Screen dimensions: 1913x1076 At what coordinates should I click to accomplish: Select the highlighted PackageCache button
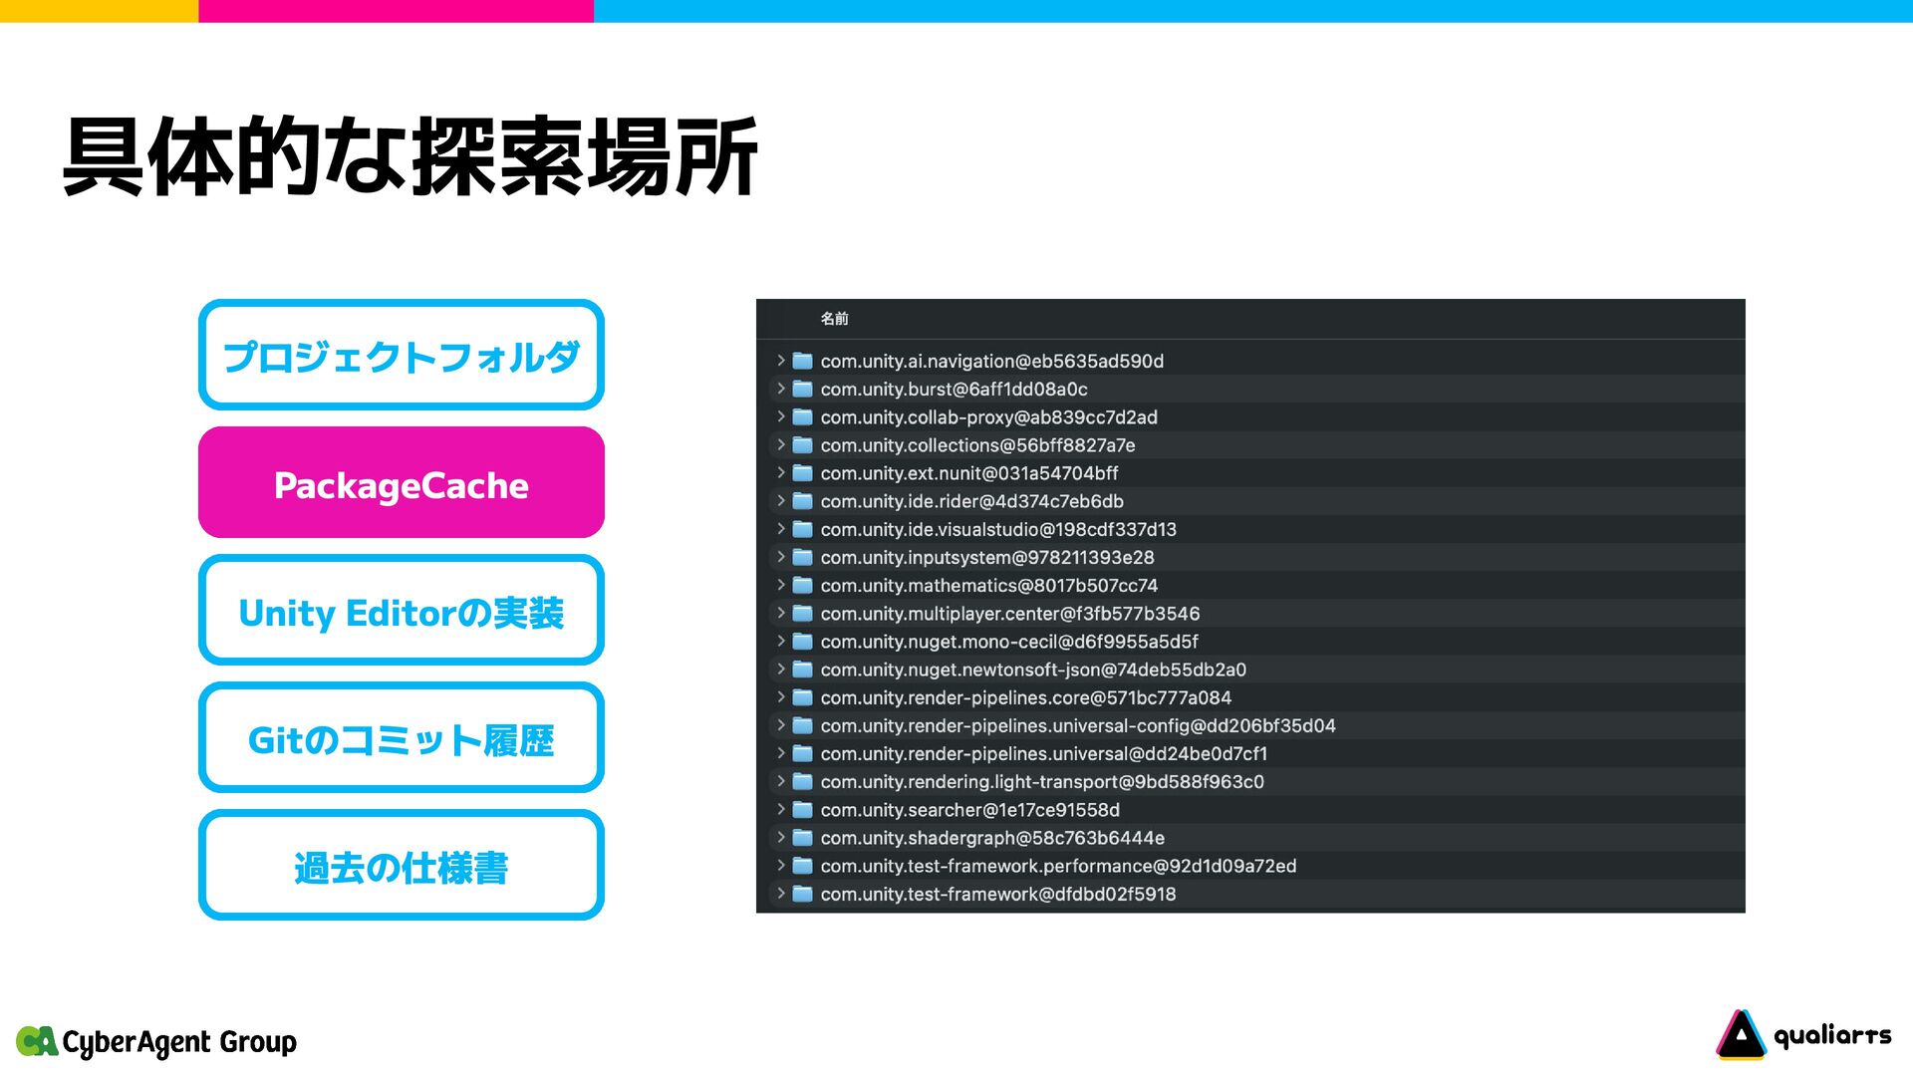pos(402,483)
